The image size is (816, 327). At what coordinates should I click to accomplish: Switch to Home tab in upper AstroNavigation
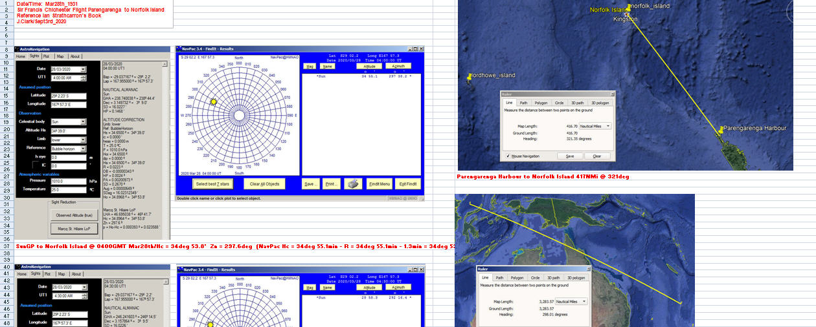click(x=21, y=56)
